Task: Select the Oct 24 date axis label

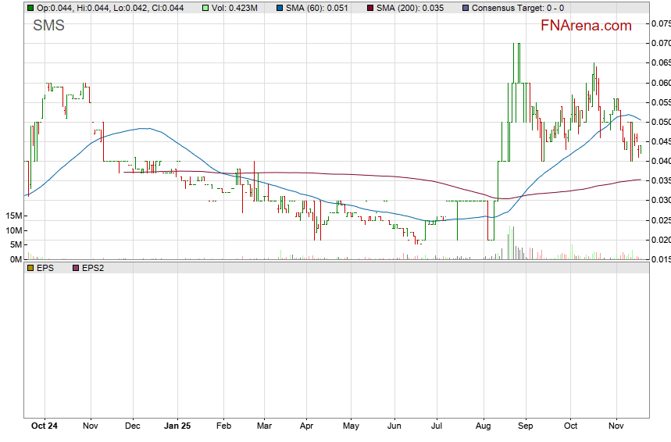Action: click(x=44, y=426)
